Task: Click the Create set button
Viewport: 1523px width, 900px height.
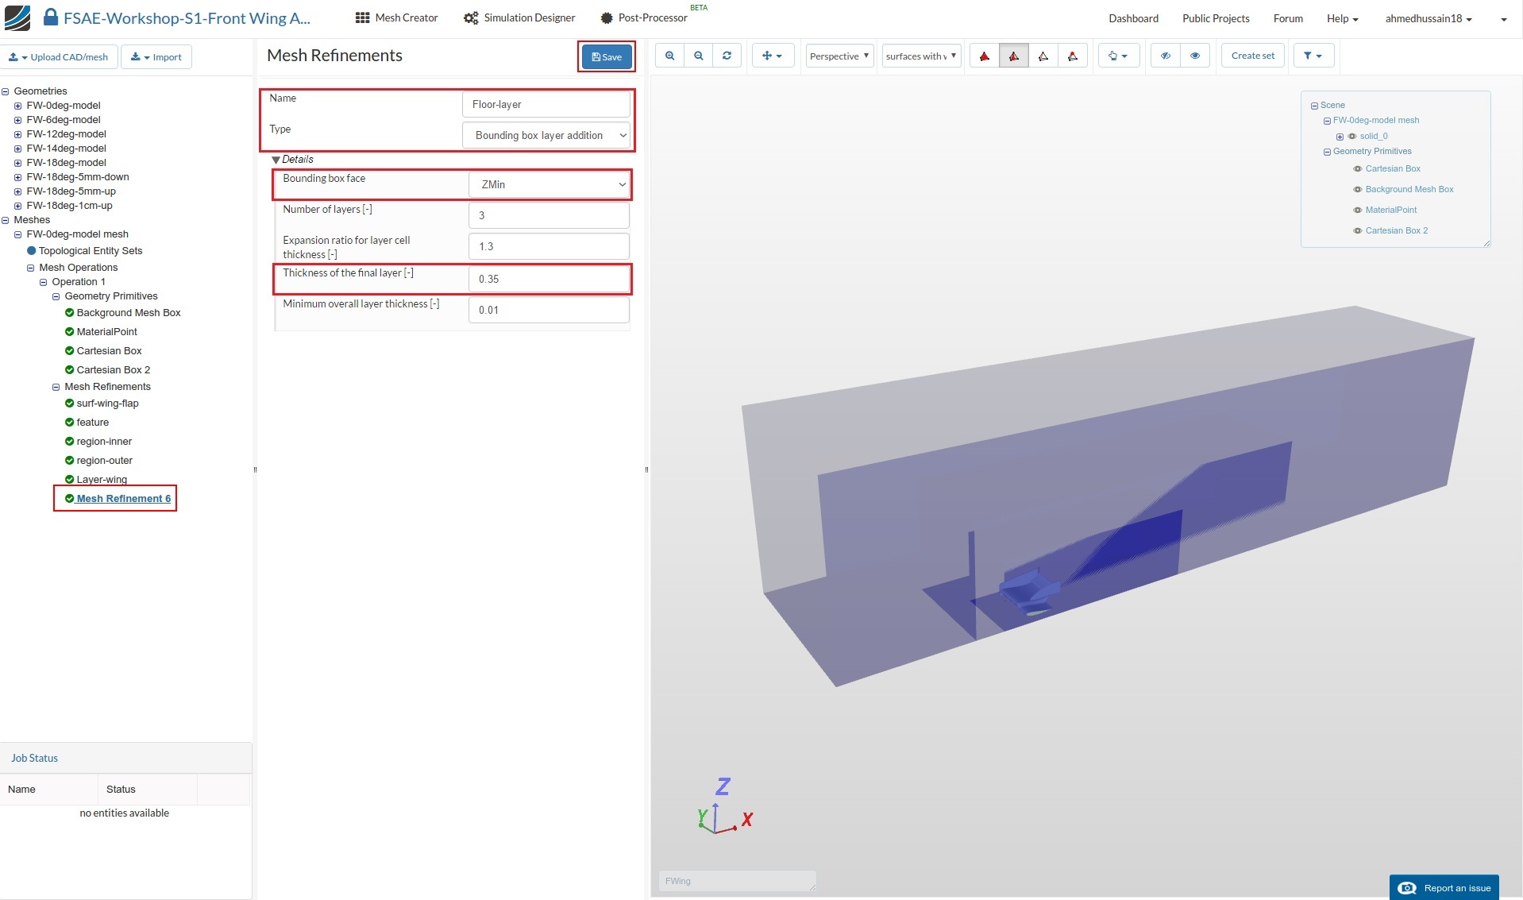Action: 1251,56
